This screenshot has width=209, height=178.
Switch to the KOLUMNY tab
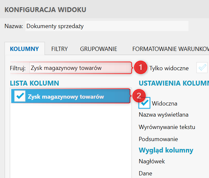point(24,49)
